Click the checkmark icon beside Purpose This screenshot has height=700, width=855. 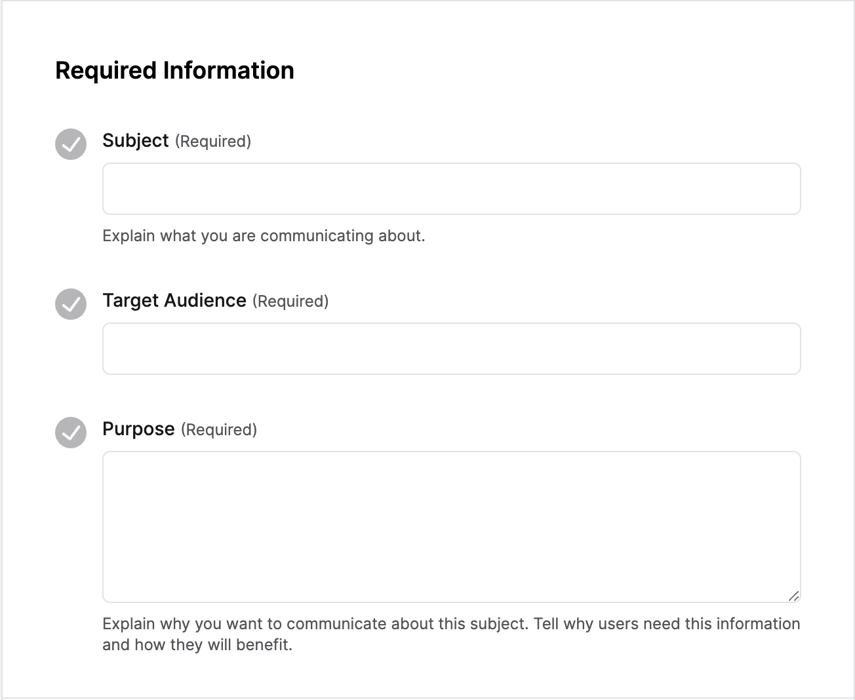tap(71, 433)
